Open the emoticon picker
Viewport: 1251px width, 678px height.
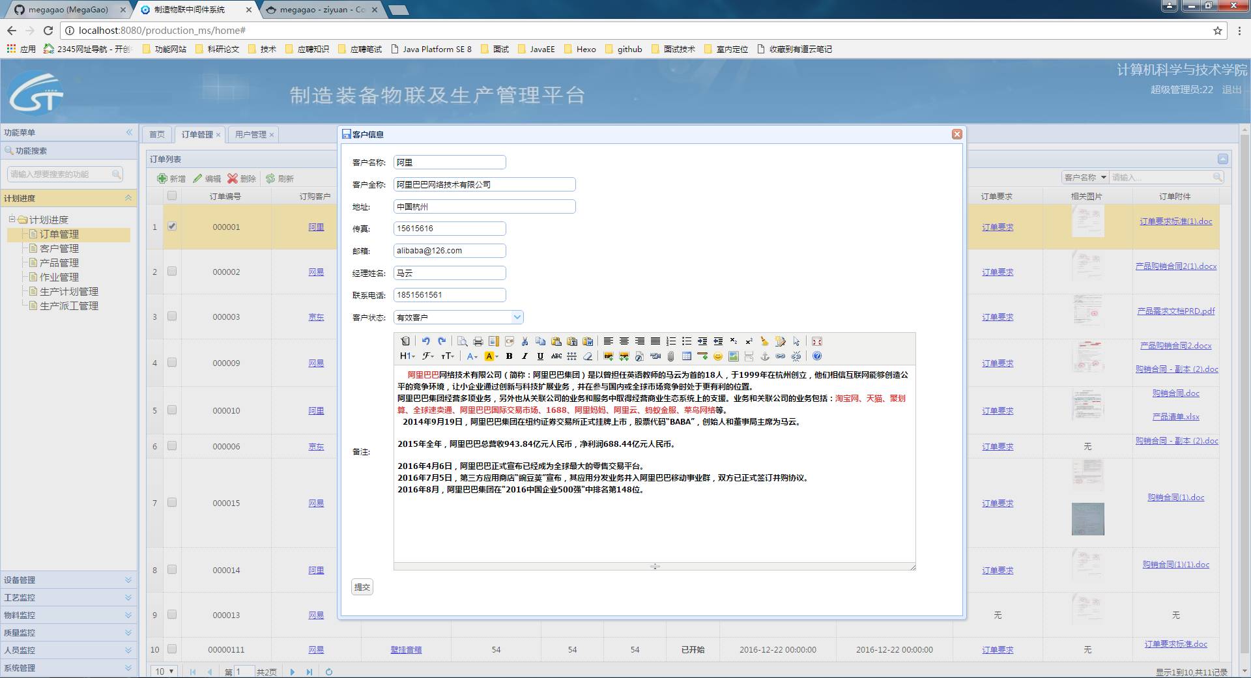[x=718, y=356]
